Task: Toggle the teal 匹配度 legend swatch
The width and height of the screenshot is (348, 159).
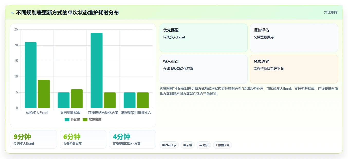Action: coord(67,120)
